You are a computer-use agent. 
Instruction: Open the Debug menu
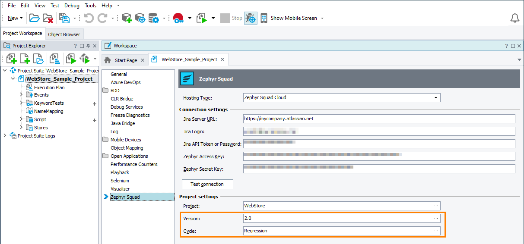pyautogui.click(x=72, y=6)
